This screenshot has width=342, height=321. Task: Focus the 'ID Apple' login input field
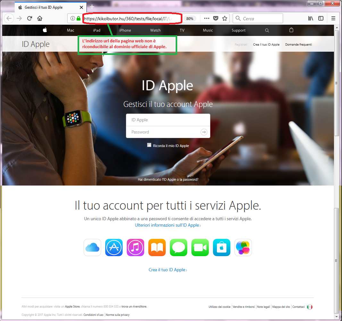click(168, 120)
